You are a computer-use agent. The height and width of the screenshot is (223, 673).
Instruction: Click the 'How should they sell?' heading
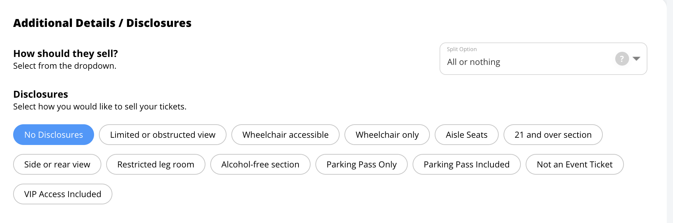coord(65,54)
